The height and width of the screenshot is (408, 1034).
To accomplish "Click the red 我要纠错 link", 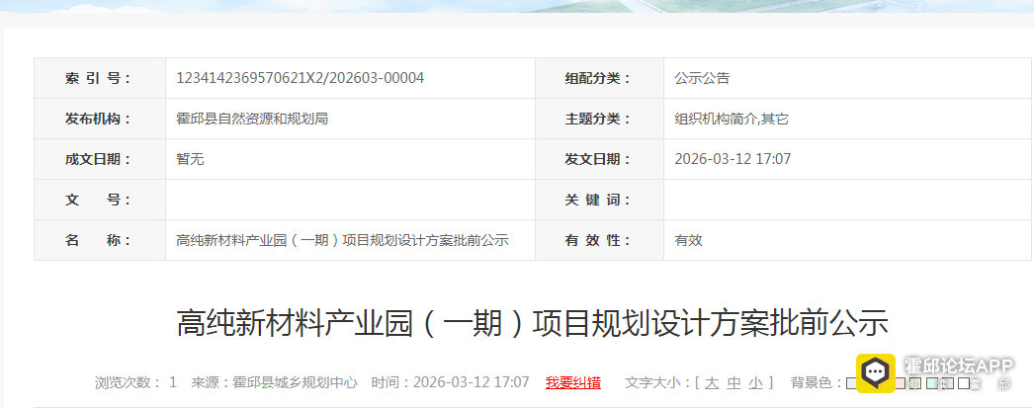I will click(x=573, y=382).
